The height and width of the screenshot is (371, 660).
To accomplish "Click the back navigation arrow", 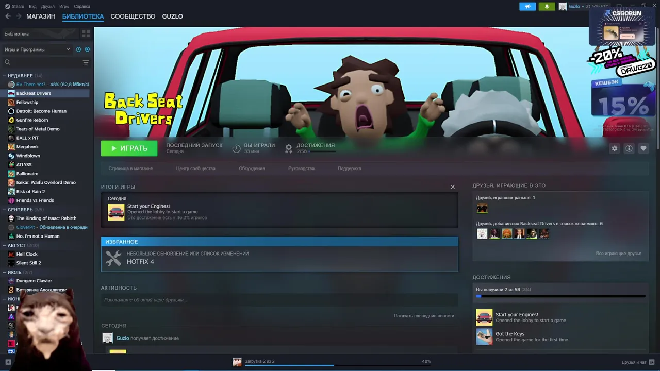I will tap(8, 16).
